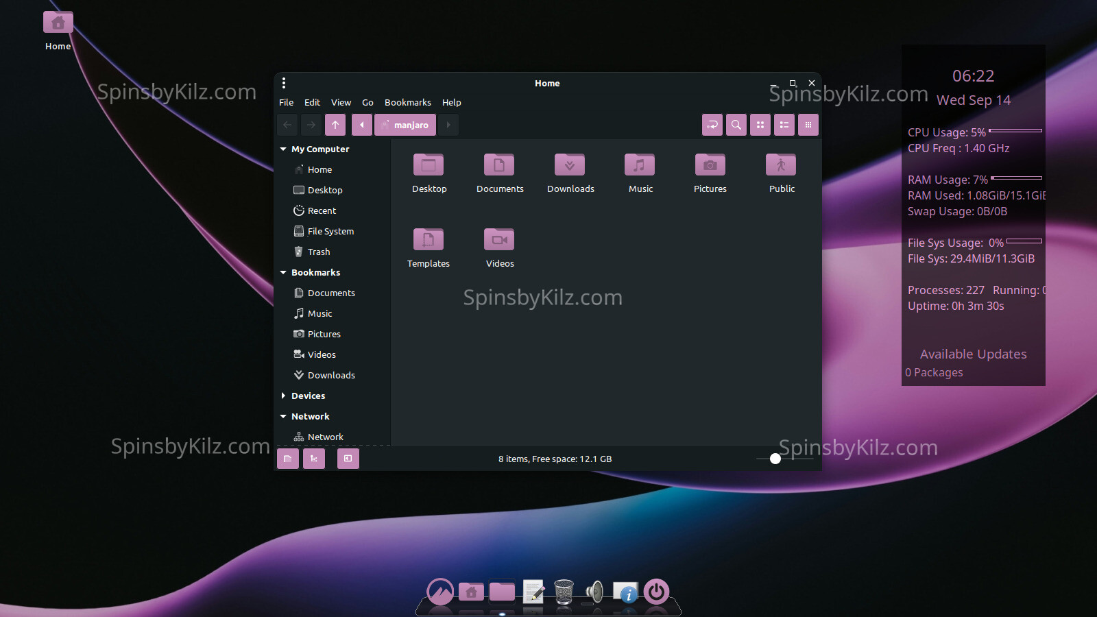Open the Bookmarks menu
The height and width of the screenshot is (617, 1097).
(407, 103)
